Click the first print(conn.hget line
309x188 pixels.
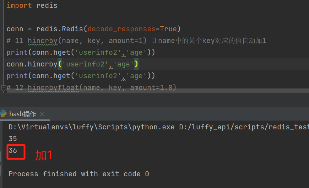tap(81, 52)
